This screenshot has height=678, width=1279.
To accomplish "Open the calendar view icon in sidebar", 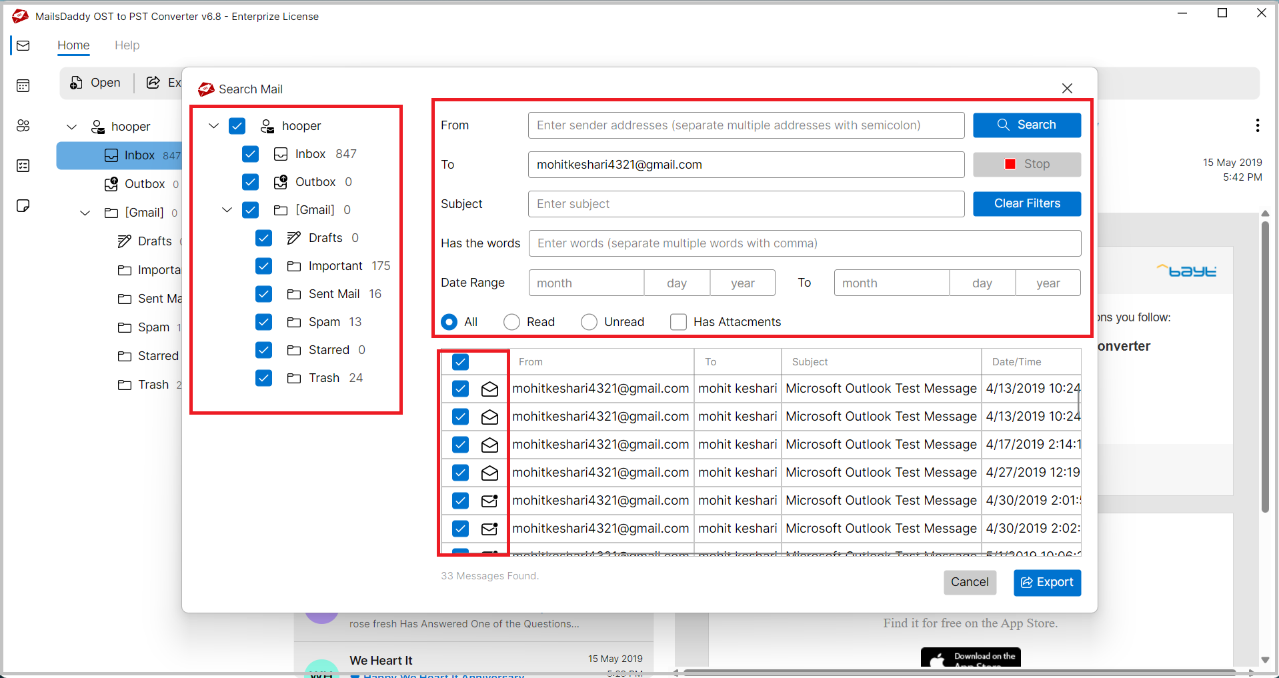I will (23, 85).
